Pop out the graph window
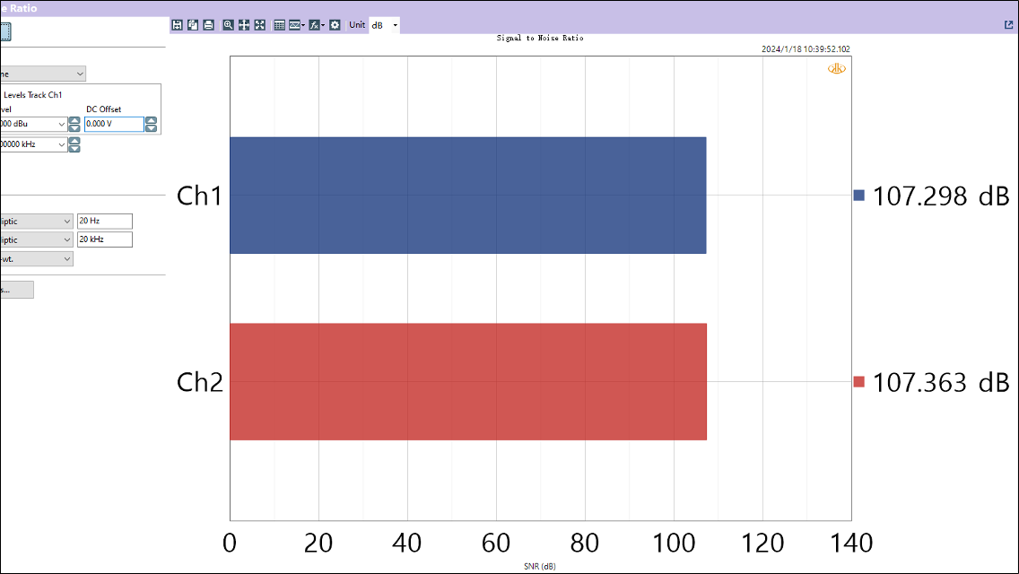 [1009, 25]
